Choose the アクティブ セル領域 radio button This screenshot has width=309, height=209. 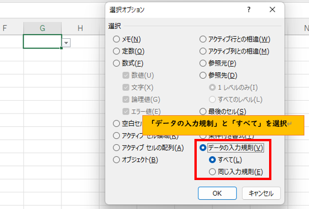point(116,135)
